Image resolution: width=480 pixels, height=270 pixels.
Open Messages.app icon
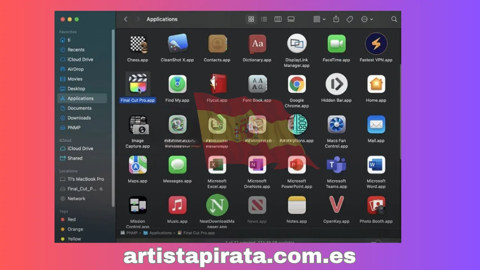(177, 165)
